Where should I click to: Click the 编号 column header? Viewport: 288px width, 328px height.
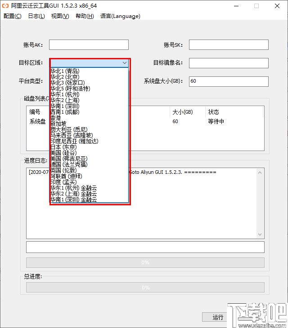tap(35, 112)
